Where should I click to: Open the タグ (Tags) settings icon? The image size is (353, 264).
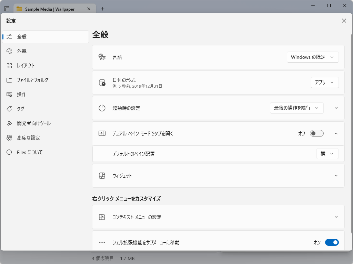pos(9,109)
